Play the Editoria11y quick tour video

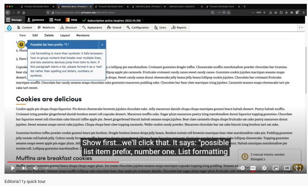13,168
